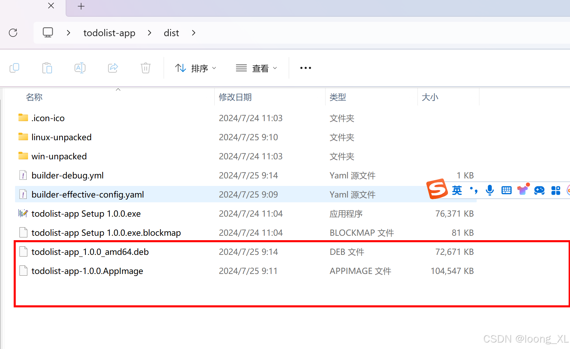
Task: Click the paste clipboard icon
Action: click(47, 68)
